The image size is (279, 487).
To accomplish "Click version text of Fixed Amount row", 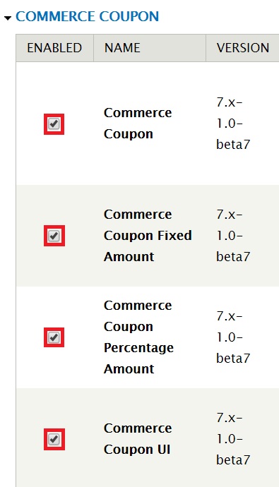I will 233,236.
